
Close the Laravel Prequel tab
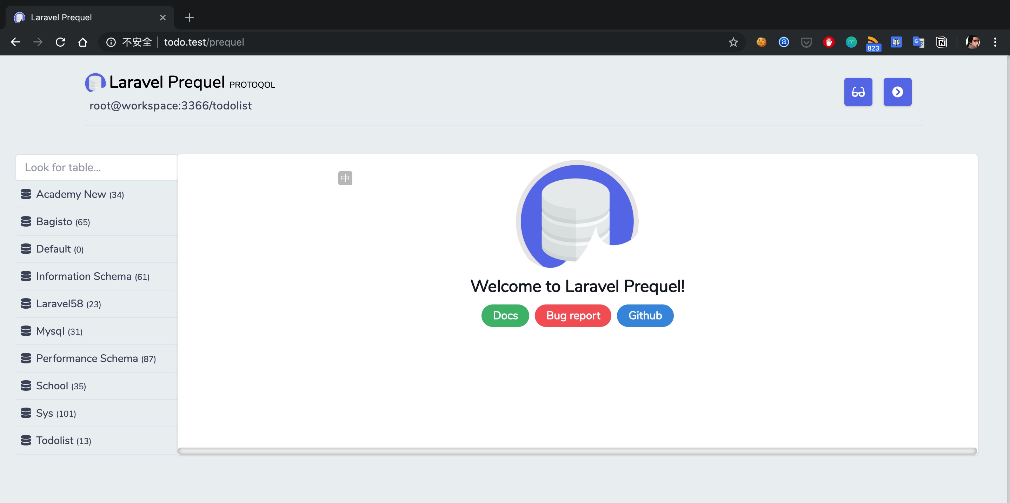click(x=163, y=18)
